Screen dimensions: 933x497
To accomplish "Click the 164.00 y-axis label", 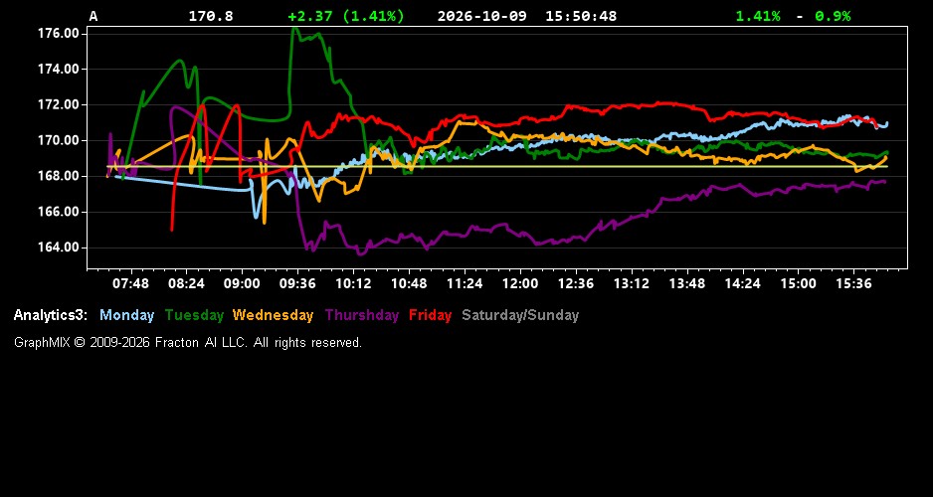I will 59,248.
